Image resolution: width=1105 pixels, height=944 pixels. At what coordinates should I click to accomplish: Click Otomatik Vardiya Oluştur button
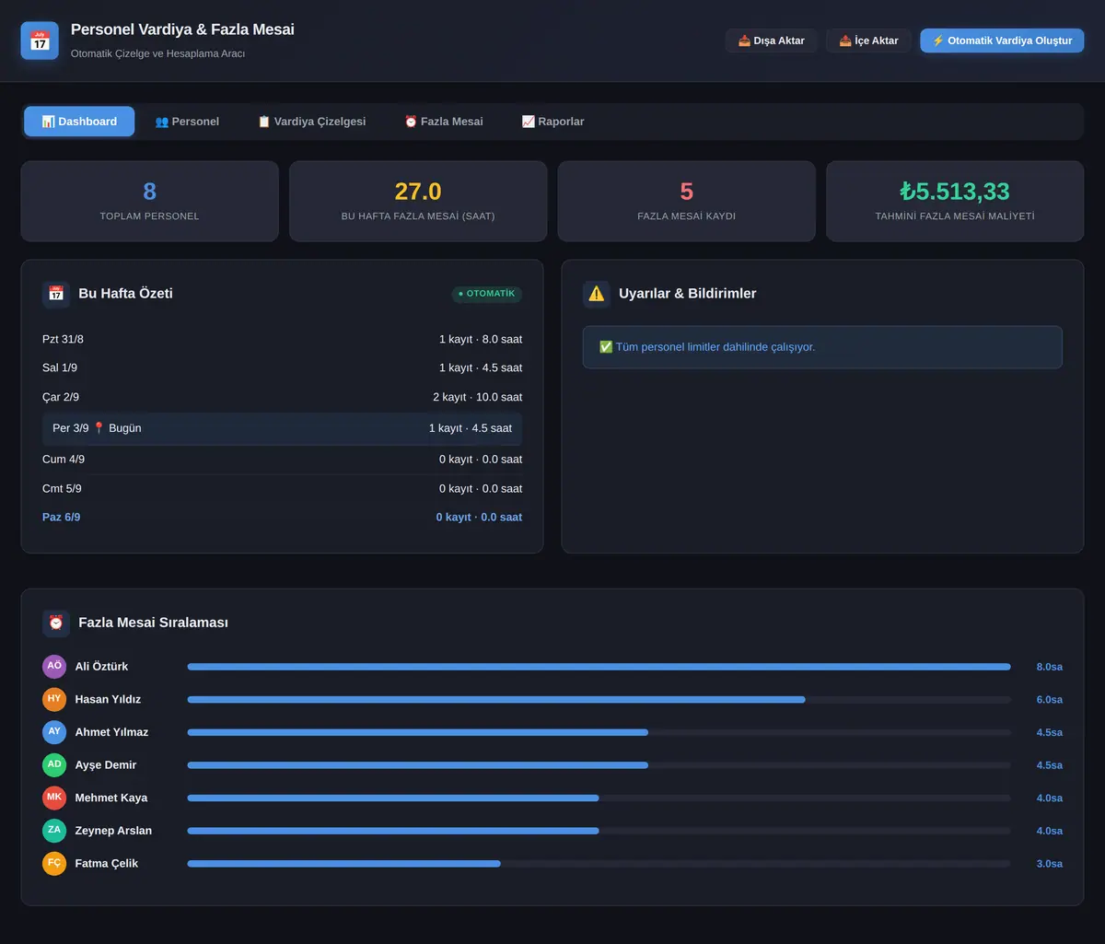pos(1002,41)
